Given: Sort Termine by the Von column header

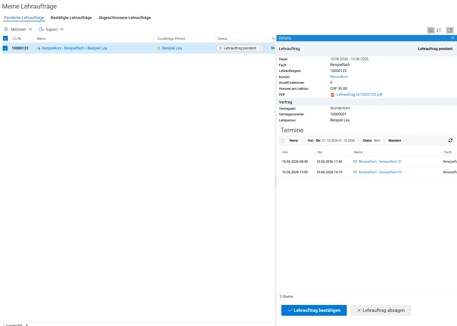Looking at the screenshot, I should [297, 152].
